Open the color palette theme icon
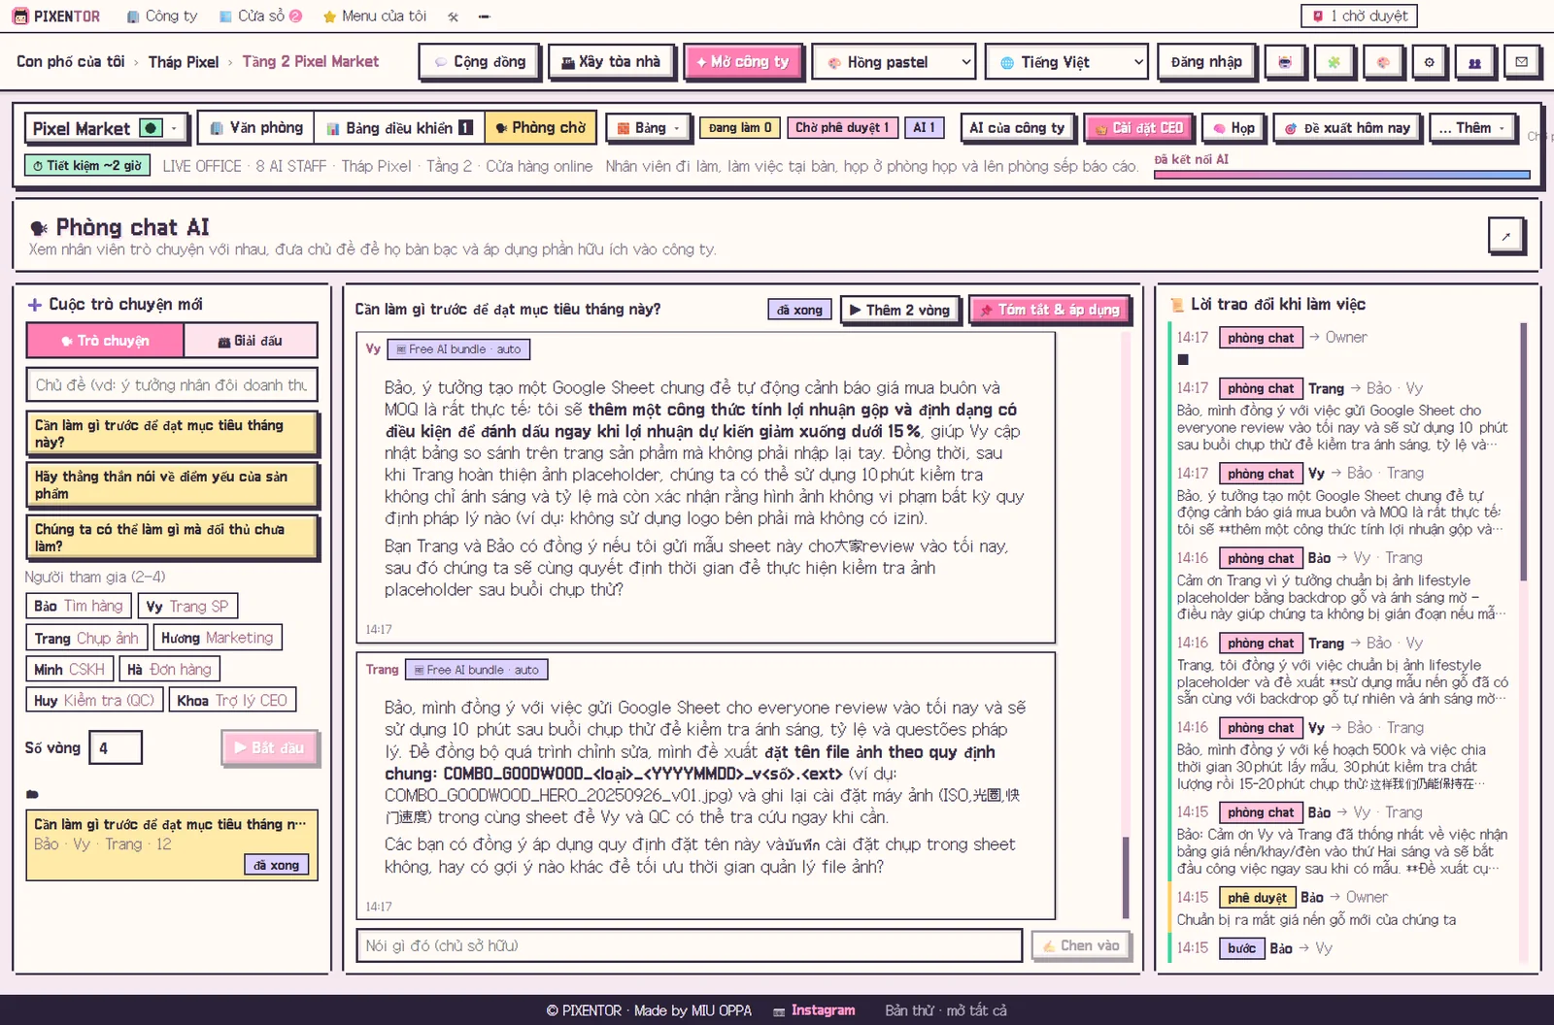Screen dimensions: 1554x1025 pyautogui.click(x=1382, y=62)
